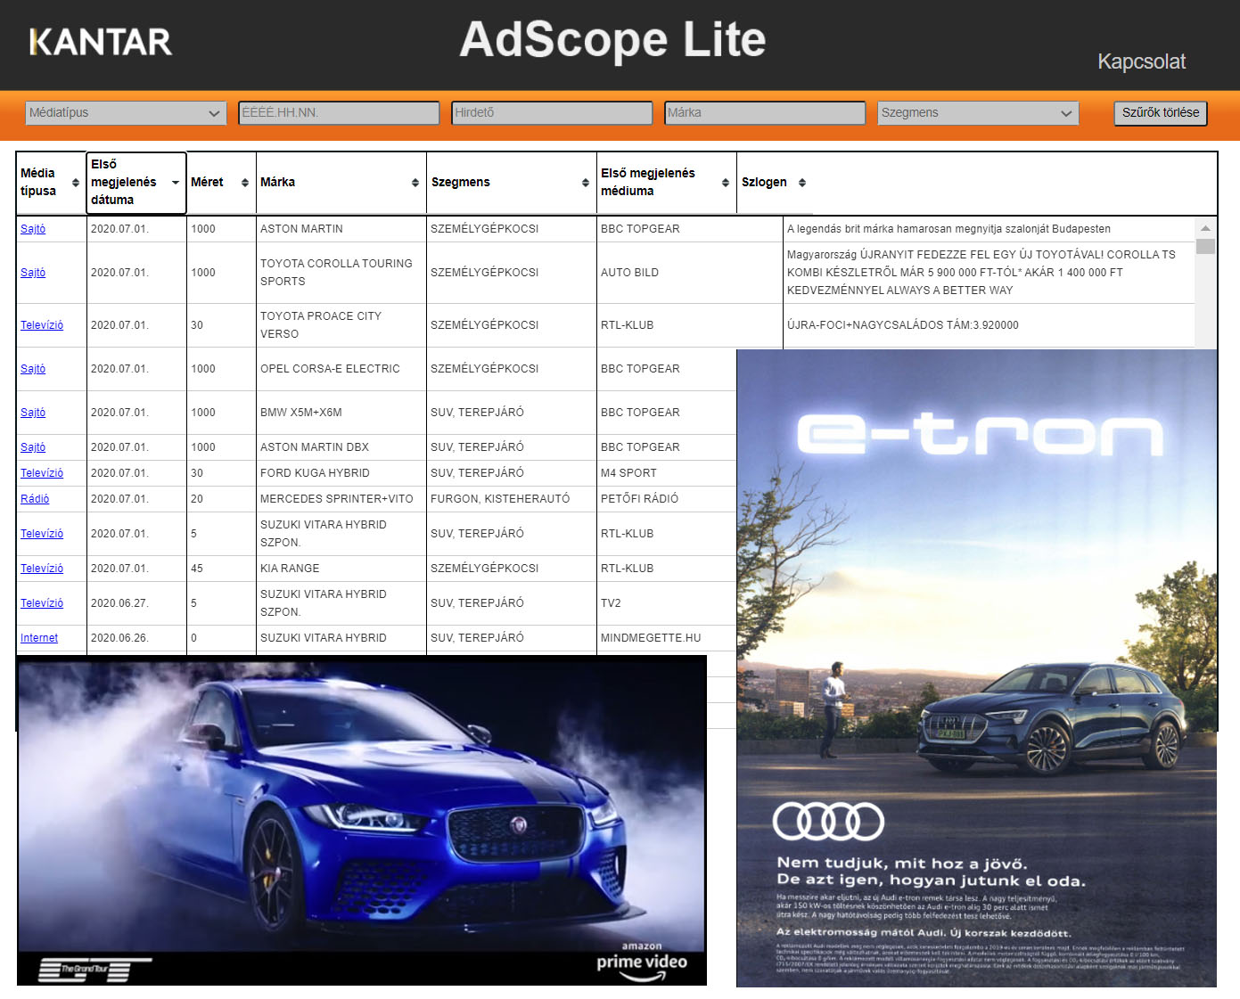Sort by Első megjelenés médiuma arrows
This screenshot has height=999, width=1240.
pos(726,183)
